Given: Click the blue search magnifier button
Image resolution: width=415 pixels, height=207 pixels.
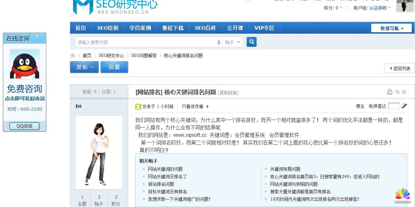Looking at the screenshot, I should [252, 42].
